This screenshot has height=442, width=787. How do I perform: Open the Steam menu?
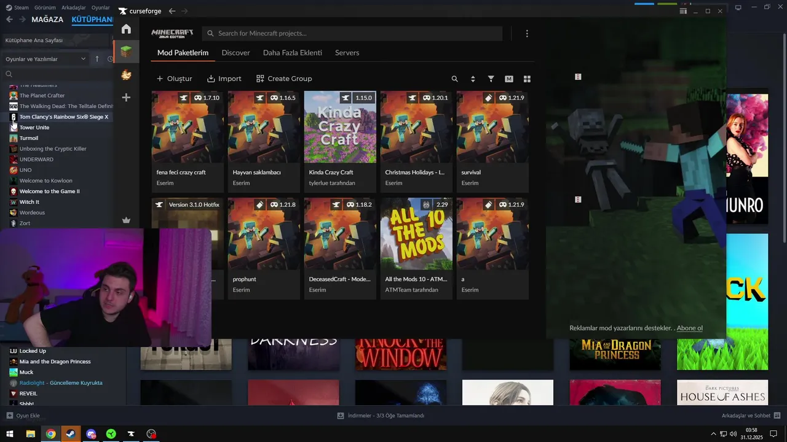(17, 7)
